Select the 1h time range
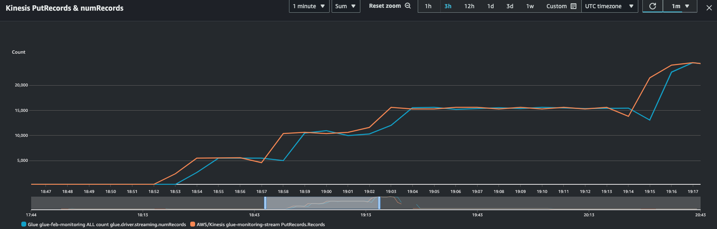The width and height of the screenshot is (717, 229). pos(428,6)
